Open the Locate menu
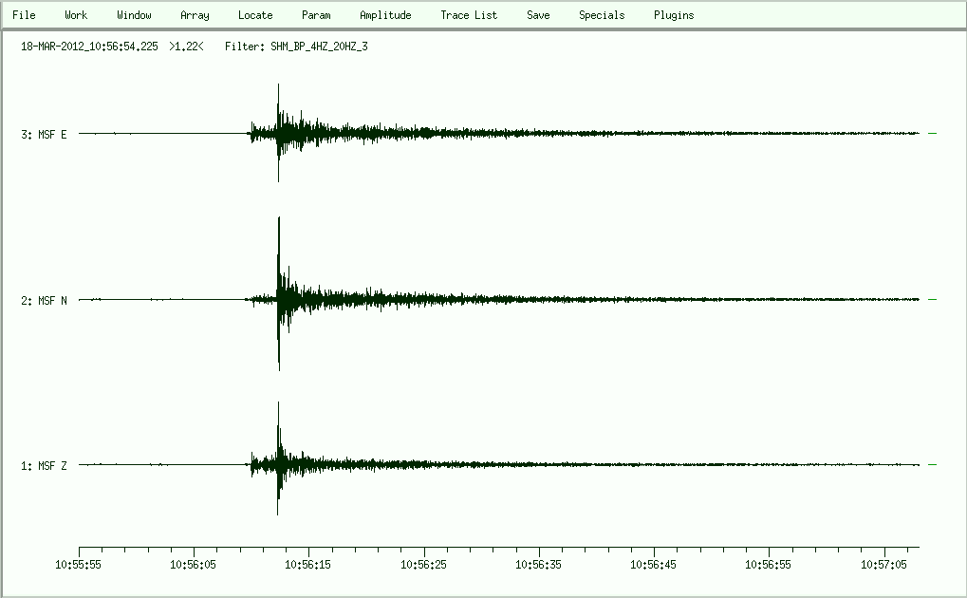 (255, 15)
